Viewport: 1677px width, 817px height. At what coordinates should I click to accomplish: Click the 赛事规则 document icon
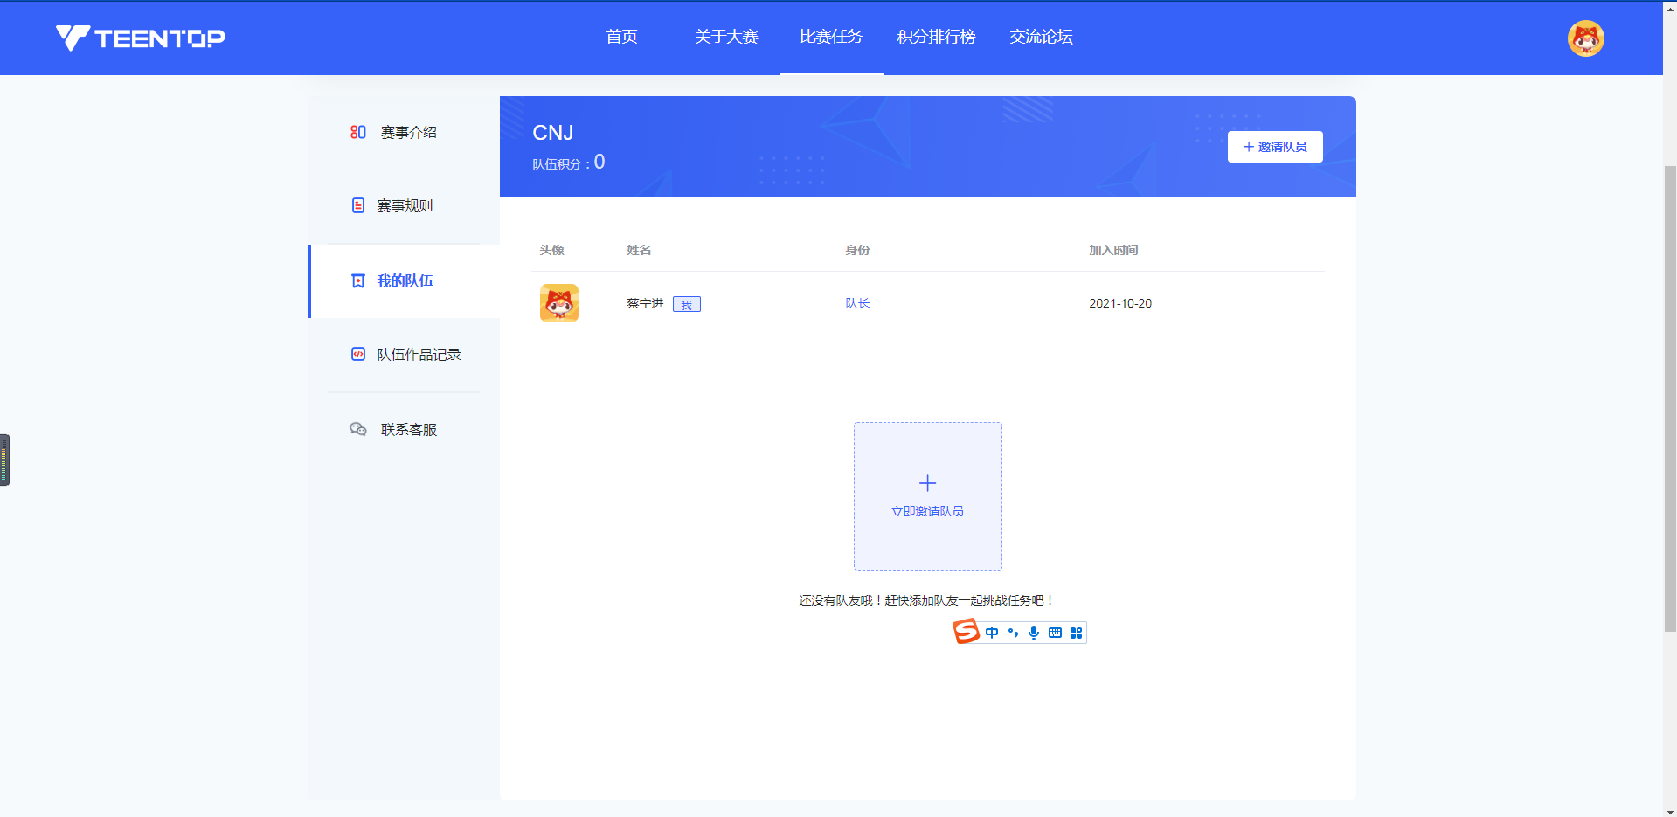point(358,205)
